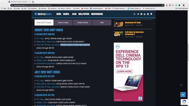
Task: Click the PC code CBCTJ-SFXZ3
Action: [x=58, y=100]
